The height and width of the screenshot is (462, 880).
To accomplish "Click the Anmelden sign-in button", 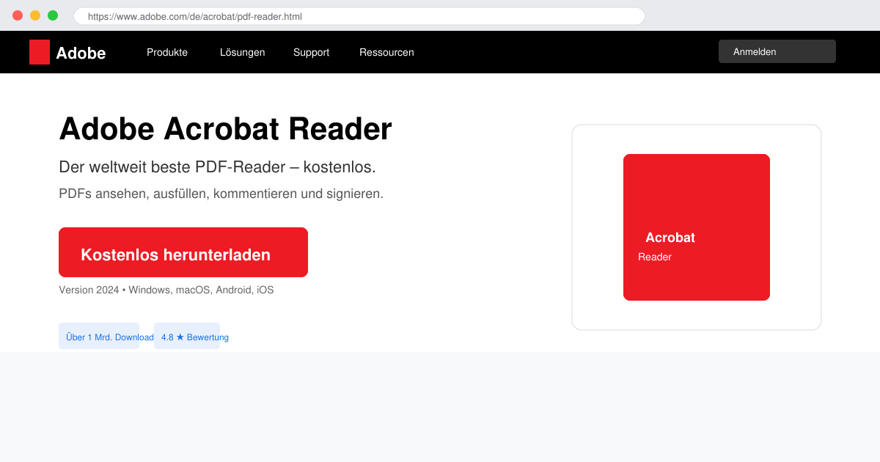I will (777, 51).
